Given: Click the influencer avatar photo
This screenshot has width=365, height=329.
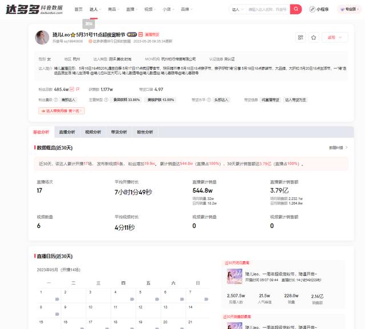Looking at the screenshot, I should (x=42, y=37).
